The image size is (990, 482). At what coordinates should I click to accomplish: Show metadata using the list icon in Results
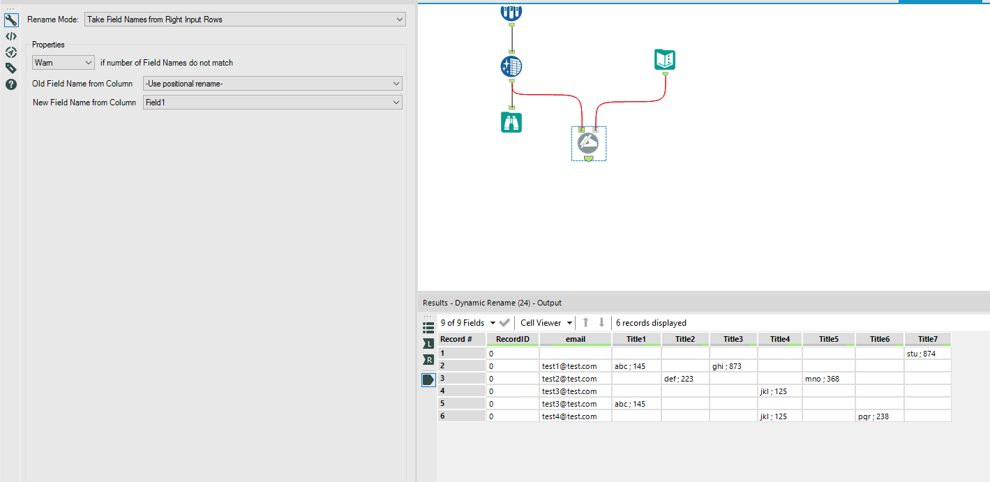click(428, 326)
